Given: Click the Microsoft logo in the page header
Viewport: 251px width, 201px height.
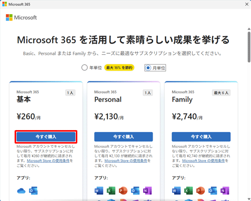Looking at the screenshot, I should 21,18.
